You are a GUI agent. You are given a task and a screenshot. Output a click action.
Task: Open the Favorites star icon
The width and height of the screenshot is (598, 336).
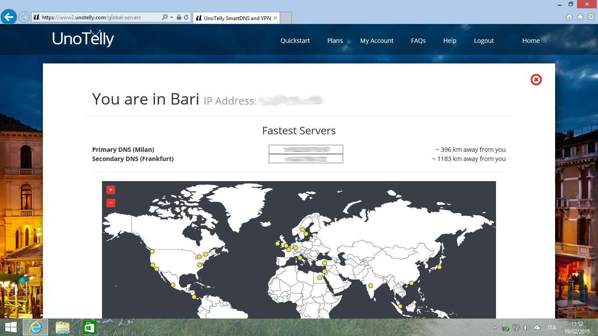pos(580,17)
